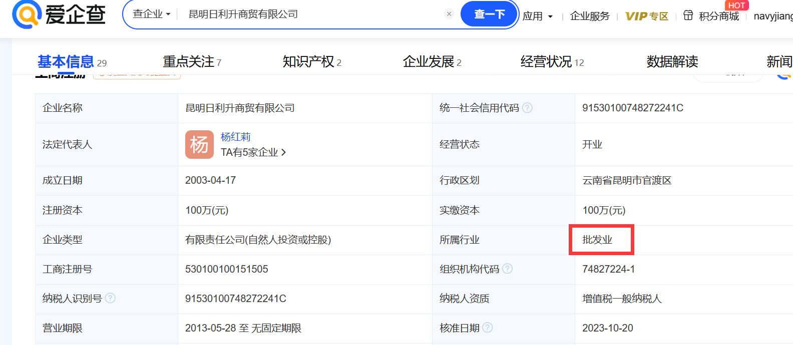Click the 杨 avatar of the legal representative
This screenshot has height=345, width=793.
pyautogui.click(x=199, y=145)
